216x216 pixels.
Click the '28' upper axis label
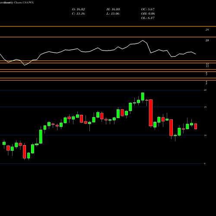pyautogui.click(x=207, y=30)
